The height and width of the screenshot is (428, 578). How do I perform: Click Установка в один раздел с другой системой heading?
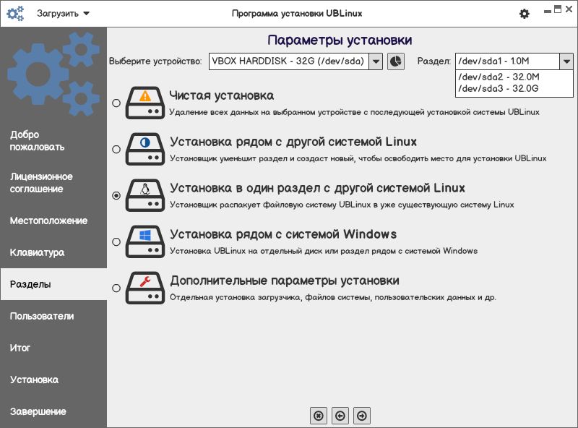point(317,188)
